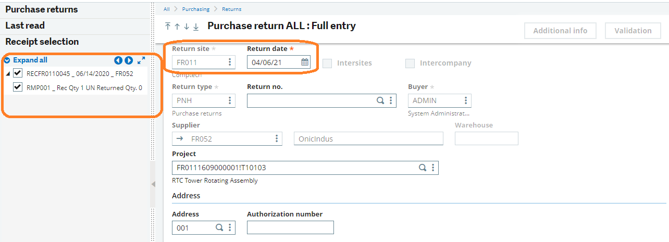Click the Additional info button
This screenshot has height=242, width=669.
[560, 31]
